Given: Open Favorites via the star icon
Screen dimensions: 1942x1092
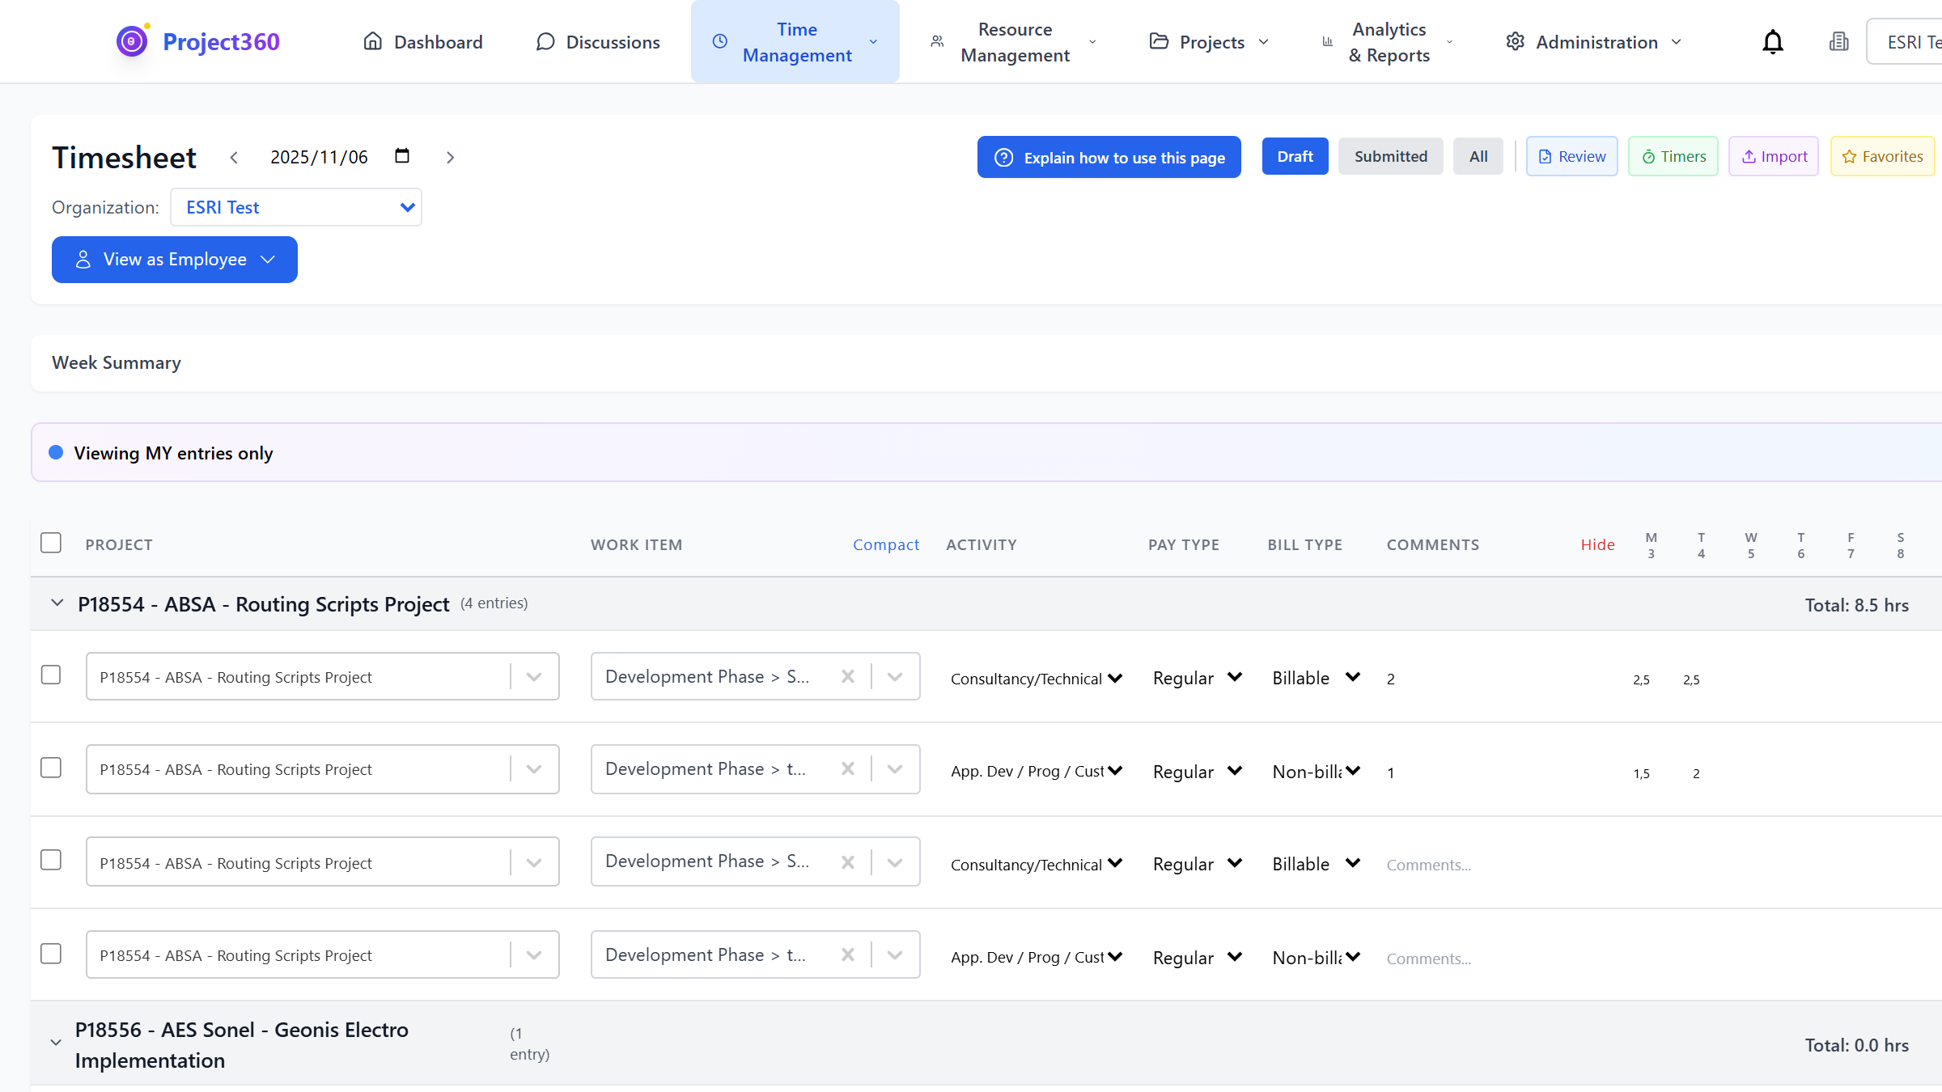Looking at the screenshot, I should (1851, 156).
